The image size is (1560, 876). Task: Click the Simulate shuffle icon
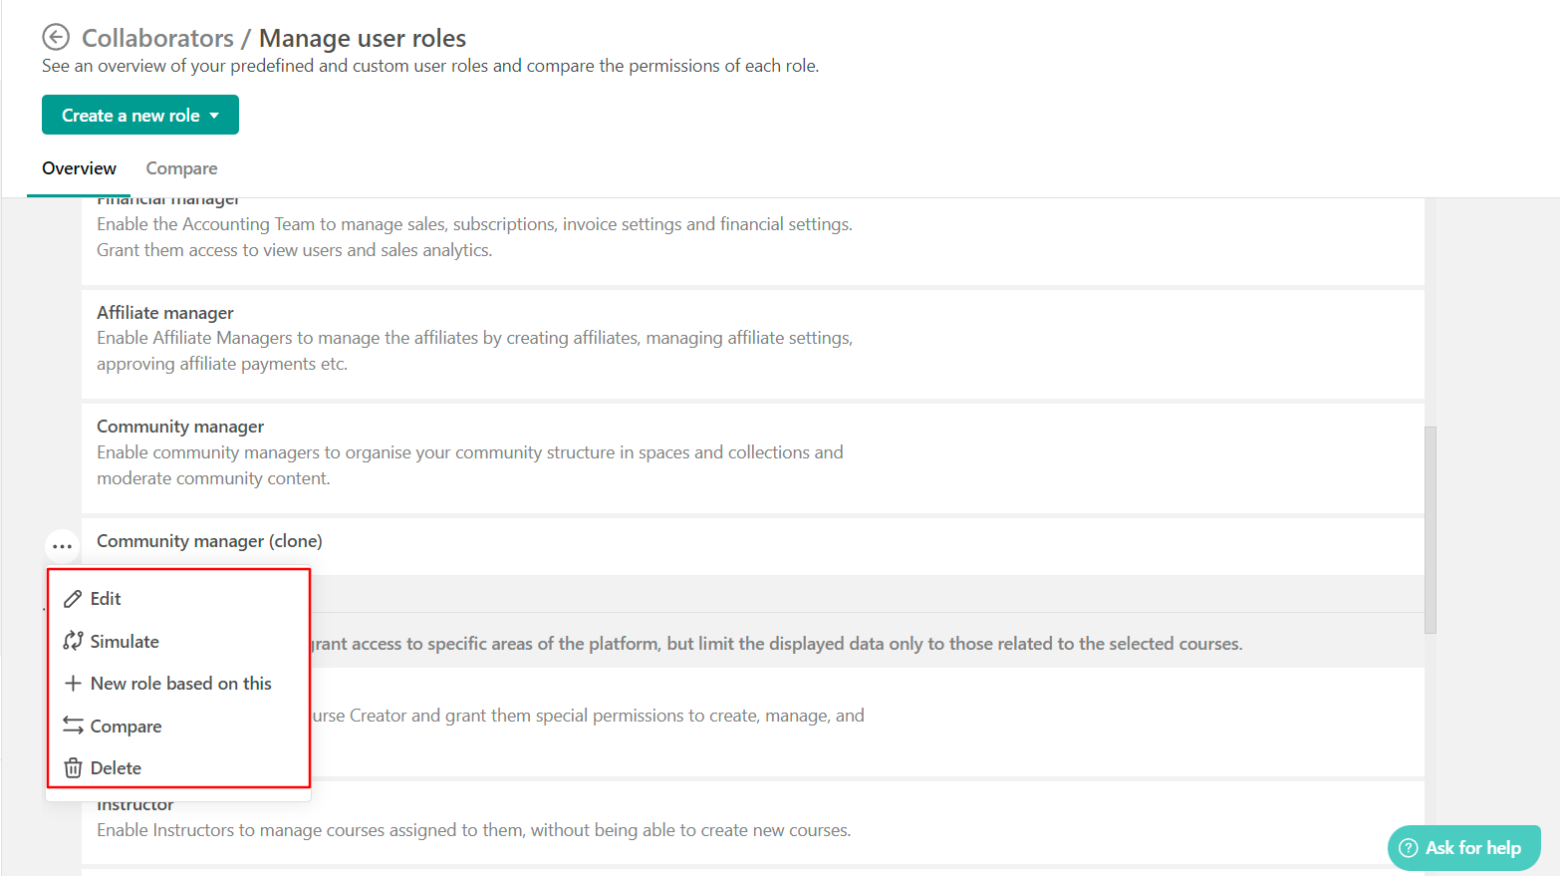[73, 641]
